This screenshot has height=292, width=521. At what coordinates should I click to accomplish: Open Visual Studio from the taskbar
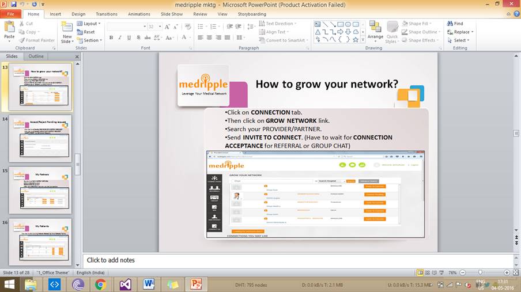pyautogui.click(x=125, y=284)
